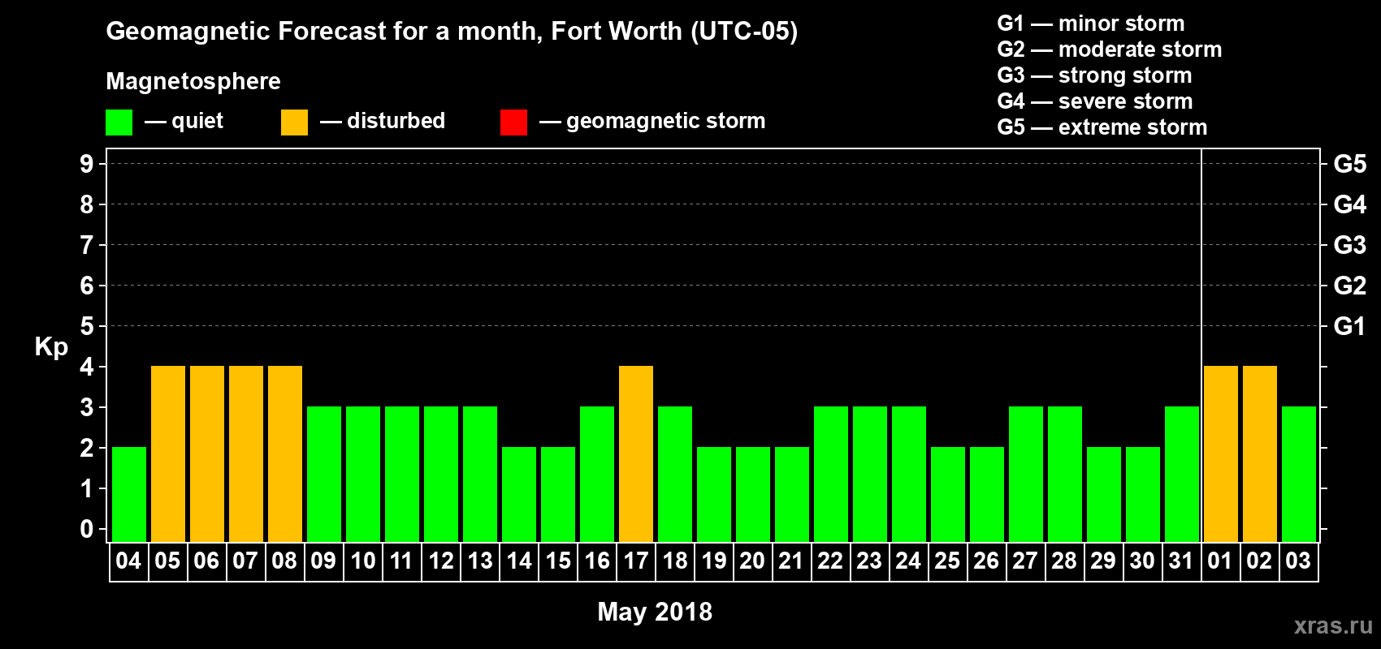Click the orange bar for June 02
This screenshot has height=649, width=1381.
tap(1260, 453)
